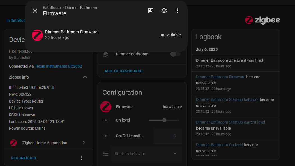This screenshot has width=295, height=166.
Task: Open the history chart icon in dialog
Action: [151, 11]
